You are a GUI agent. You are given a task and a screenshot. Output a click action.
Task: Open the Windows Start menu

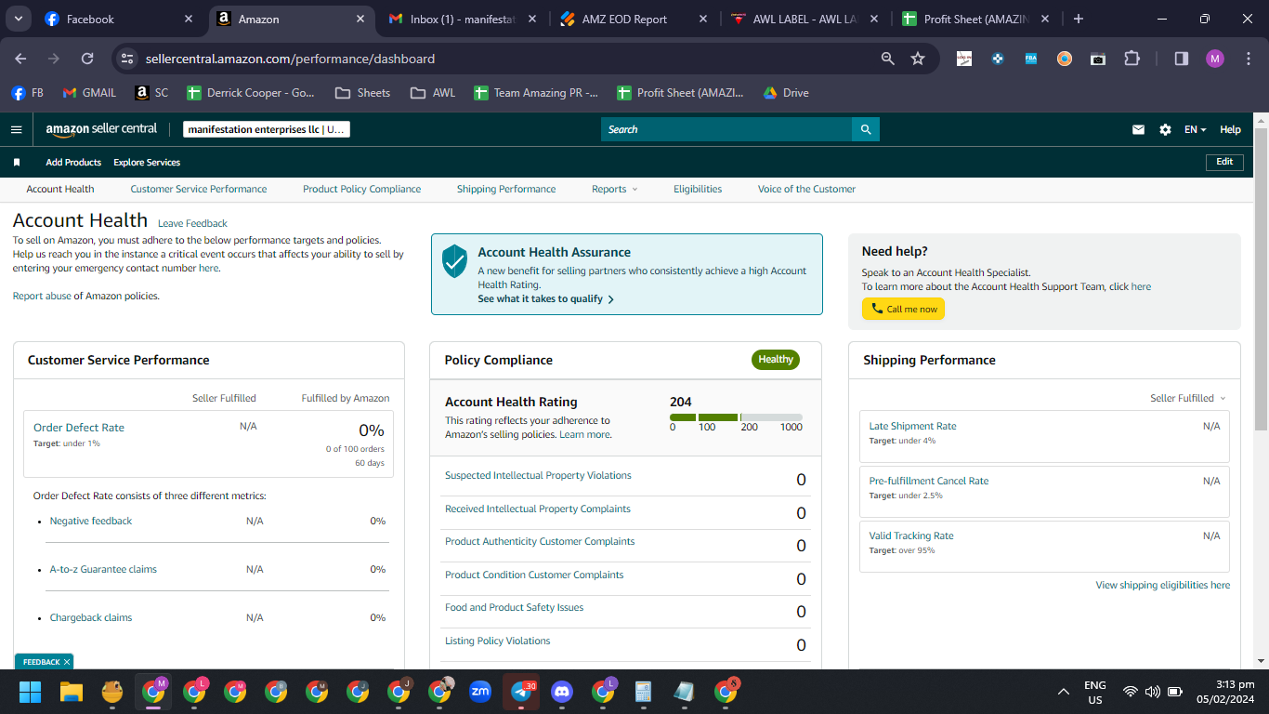(x=31, y=692)
